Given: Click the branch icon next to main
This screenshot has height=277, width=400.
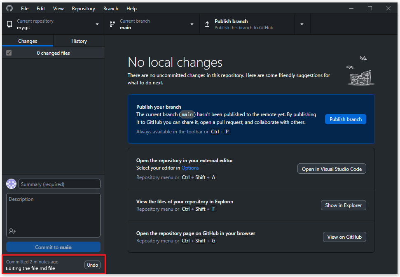Looking at the screenshot, I should click(112, 24).
